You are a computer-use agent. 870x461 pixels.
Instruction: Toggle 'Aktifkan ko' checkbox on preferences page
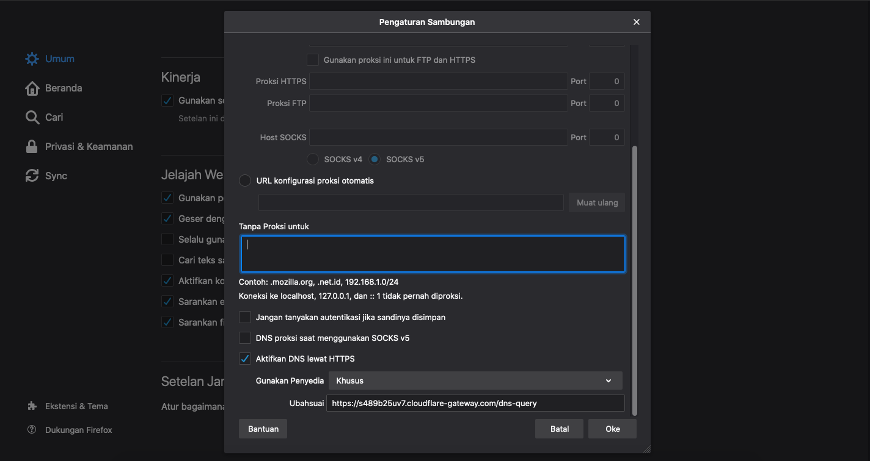(167, 281)
